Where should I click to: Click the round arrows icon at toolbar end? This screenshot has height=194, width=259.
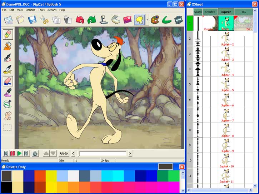(x=178, y=20)
